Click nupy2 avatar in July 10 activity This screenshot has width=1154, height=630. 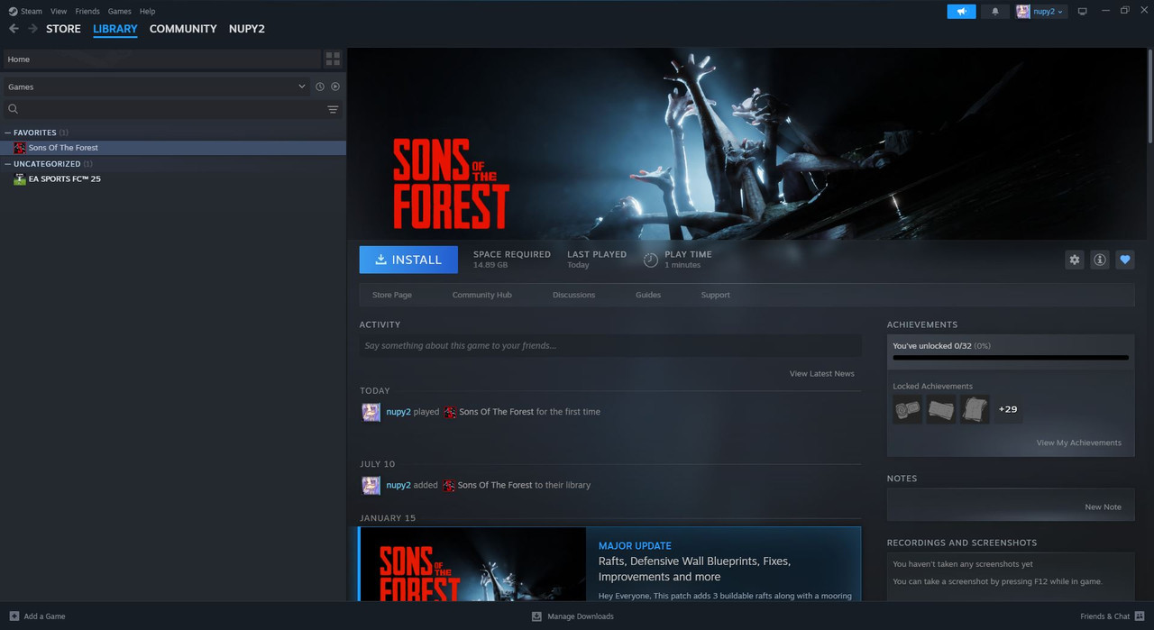[371, 485]
